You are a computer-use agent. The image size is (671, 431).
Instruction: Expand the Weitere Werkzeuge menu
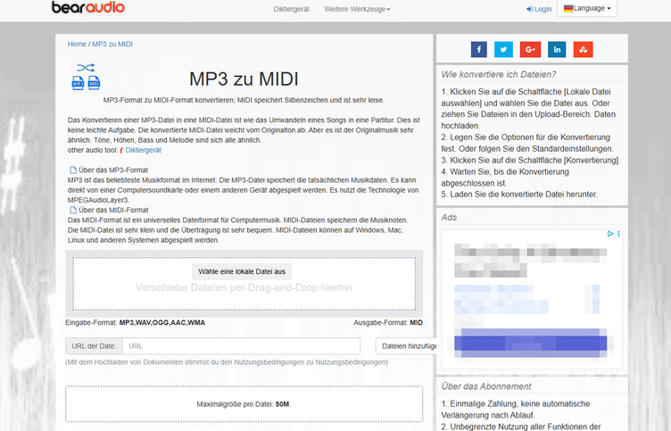(357, 9)
